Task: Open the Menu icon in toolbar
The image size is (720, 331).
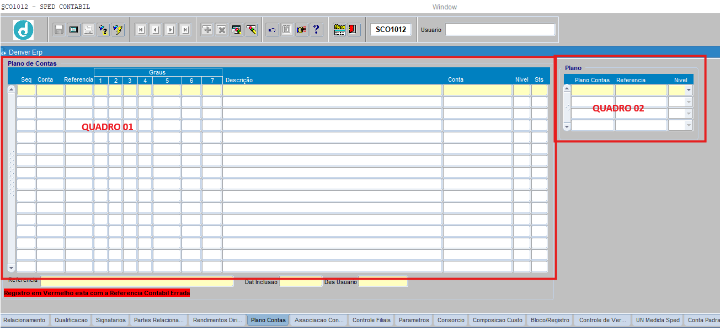Action: (x=340, y=30)
